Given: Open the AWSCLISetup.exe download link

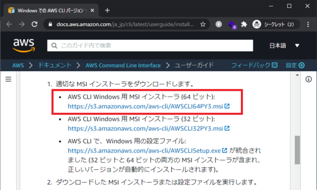Looking at the screenshot, I should pos(144,150).
